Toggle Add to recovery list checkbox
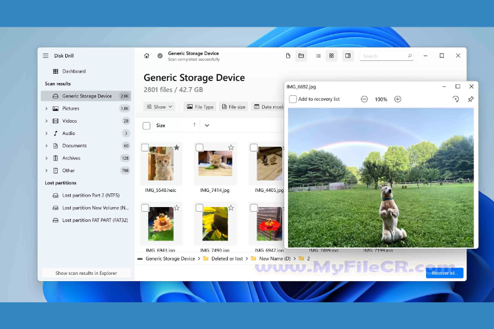This screenshot has width=494, height=329. tap(293, 99)
